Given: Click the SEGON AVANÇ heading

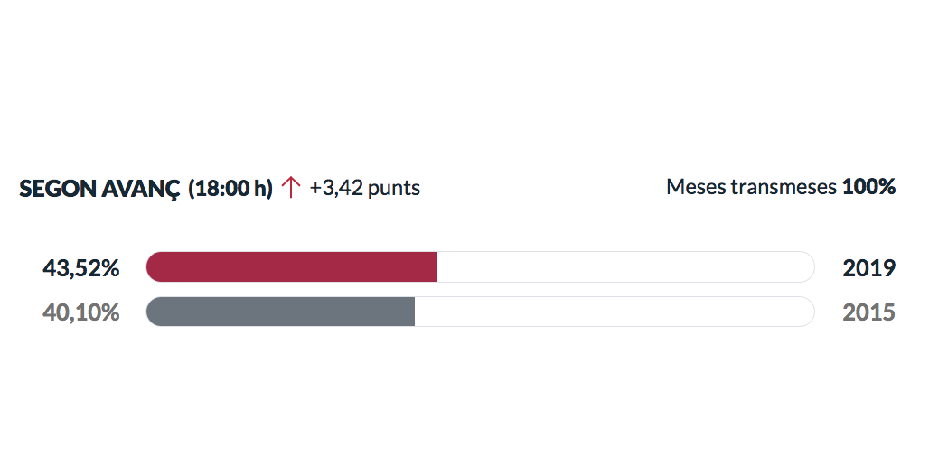Looking at the screenshot, I should point(99,189).
